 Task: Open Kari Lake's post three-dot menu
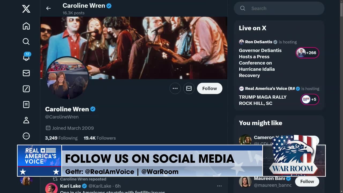(x=219, y=186)
